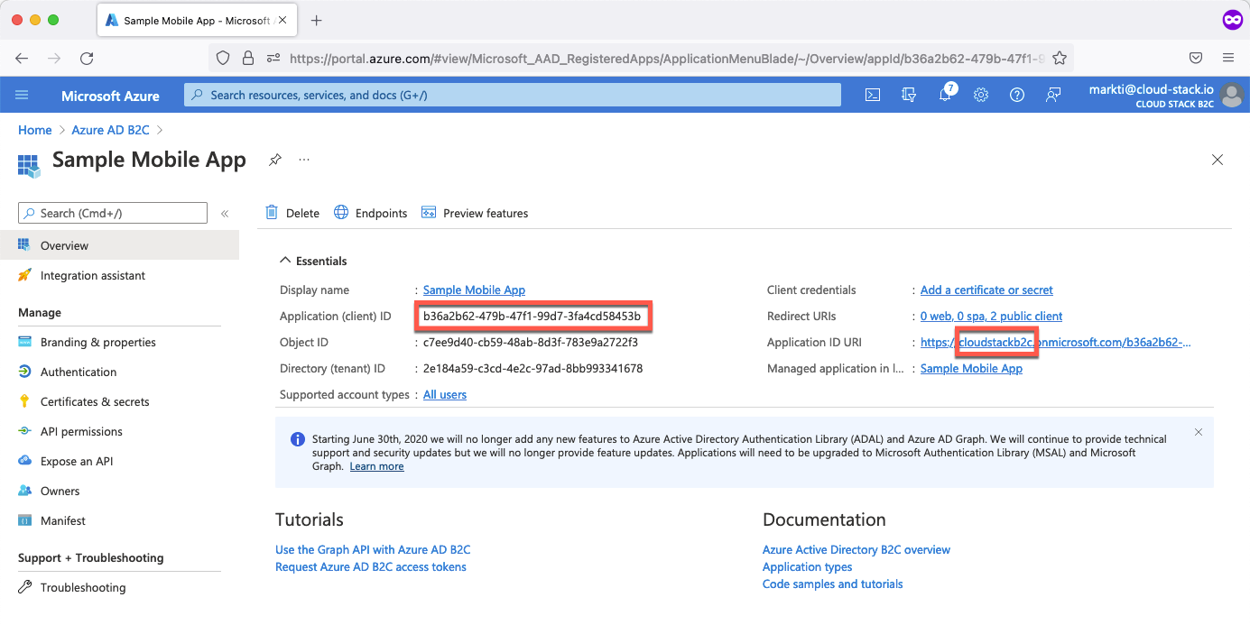The width and height of the screenshot is (1250, 625).
Task: Click the Microsoft Azure logo text
Action: (x=110, y=96)
